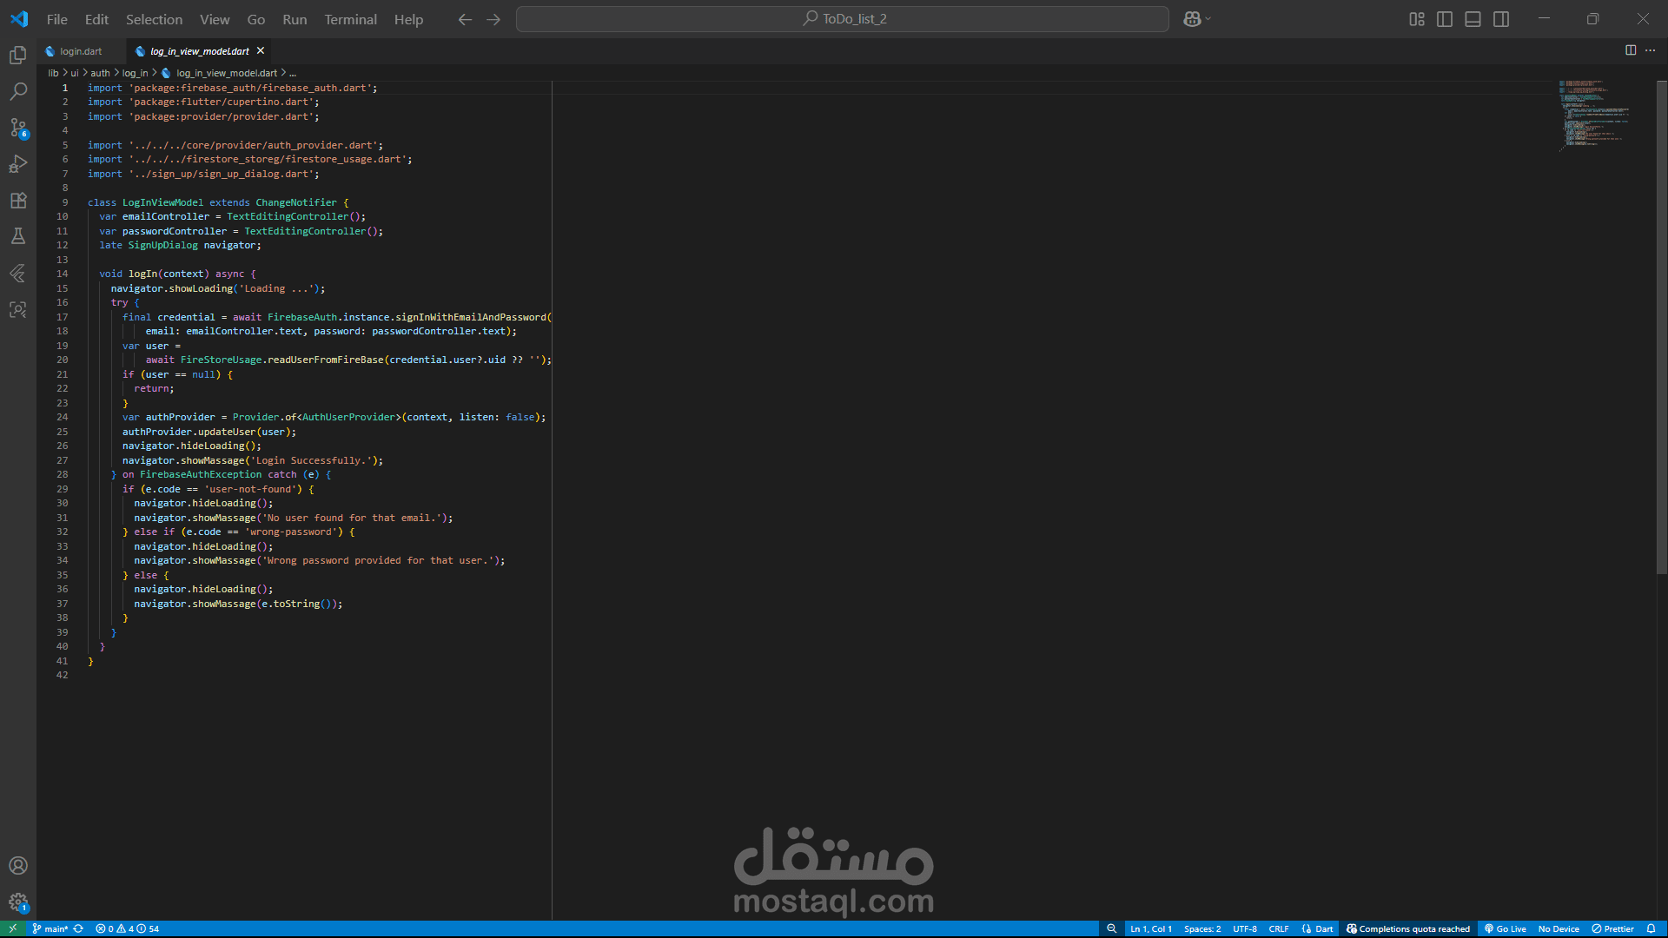Toggle the bottom panel layout button
Viewport: 1668px width, 938px height.
click(1473, 19)
